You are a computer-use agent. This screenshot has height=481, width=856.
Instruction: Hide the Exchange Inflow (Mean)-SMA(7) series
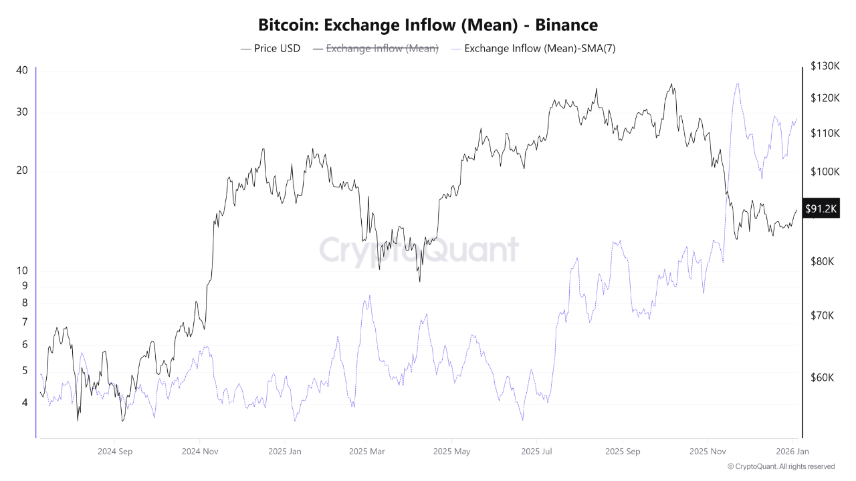coord(540,48)
